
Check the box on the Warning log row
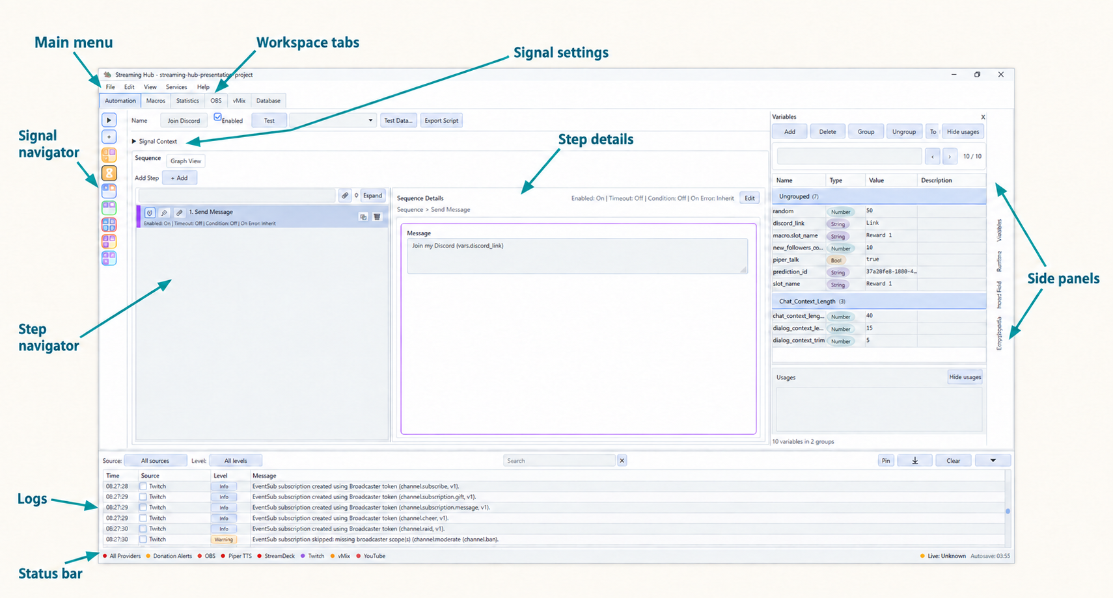pos(143,539)
